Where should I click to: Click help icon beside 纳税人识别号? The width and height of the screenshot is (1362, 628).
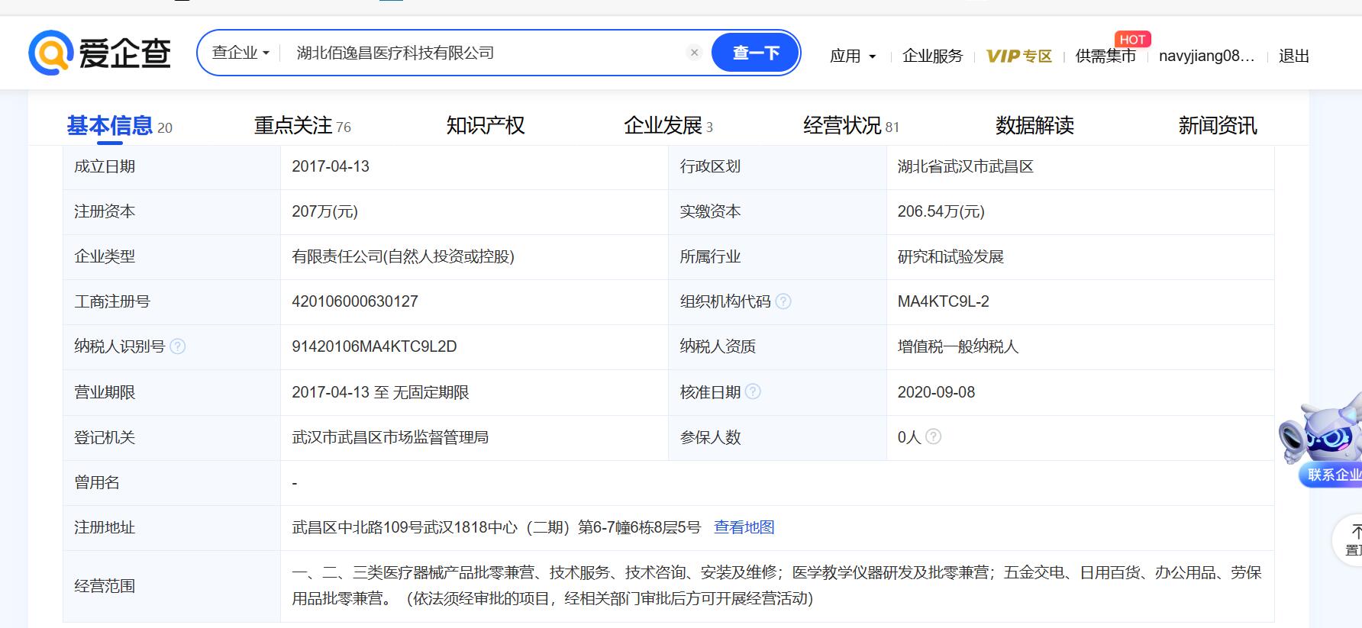click(178, 346)
